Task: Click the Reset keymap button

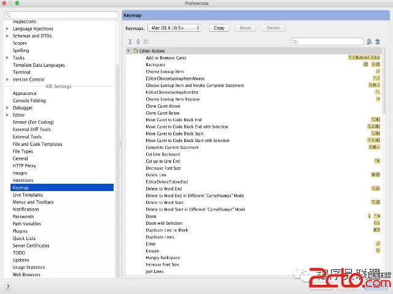Action: [x=245, y=28]
